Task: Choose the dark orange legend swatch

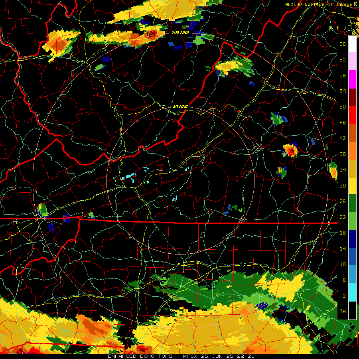Action: (x=352, y=132)
